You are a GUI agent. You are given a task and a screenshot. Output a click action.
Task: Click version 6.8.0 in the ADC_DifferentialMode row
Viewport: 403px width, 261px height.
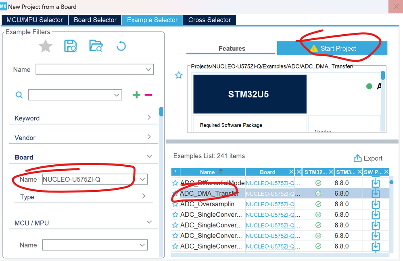coord(342,183)
